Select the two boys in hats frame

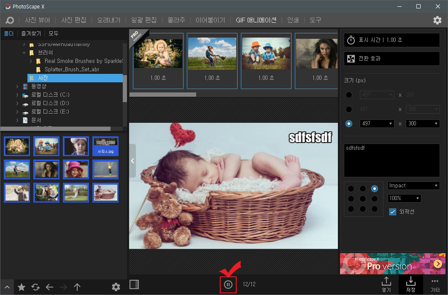(x=266, y=61)
